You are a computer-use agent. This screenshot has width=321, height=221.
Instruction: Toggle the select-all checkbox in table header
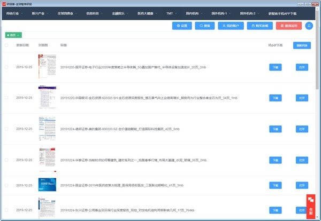[6, 45]
